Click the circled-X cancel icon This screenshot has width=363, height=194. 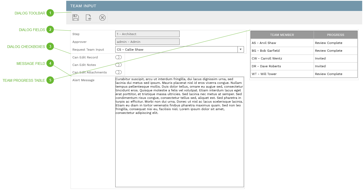102,17
